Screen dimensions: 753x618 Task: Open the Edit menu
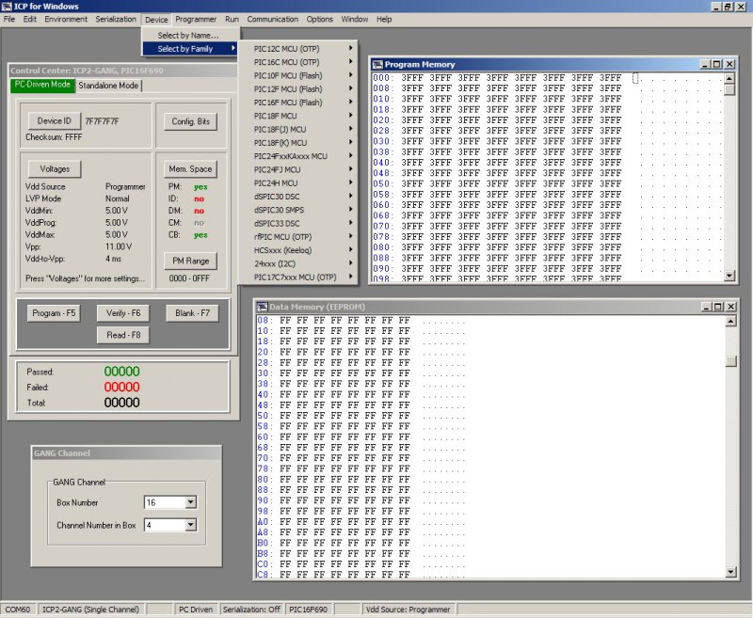point(30,19)
